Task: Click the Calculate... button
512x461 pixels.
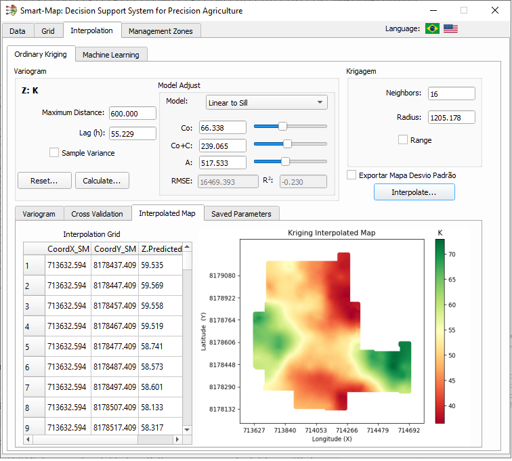Action: (x=102, y=181)
